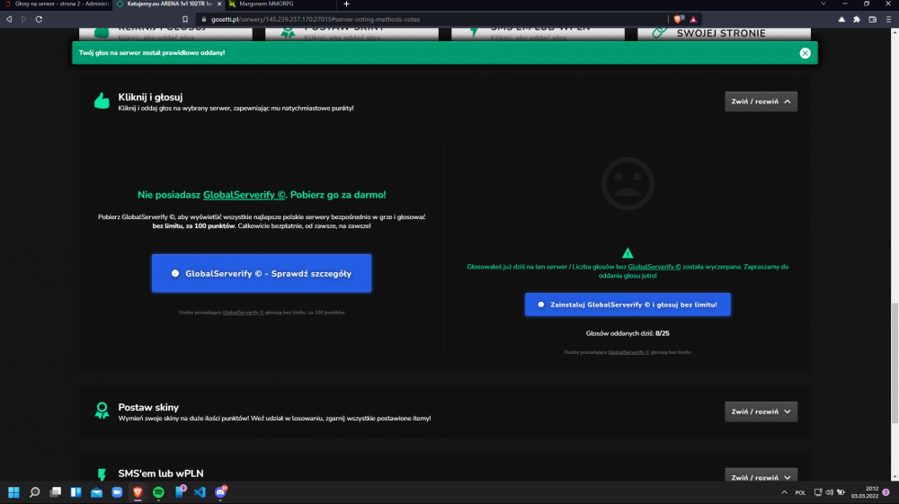Select the 'Katujemy.eu ARENA' browser tab
899x504 pixels.
165,4
